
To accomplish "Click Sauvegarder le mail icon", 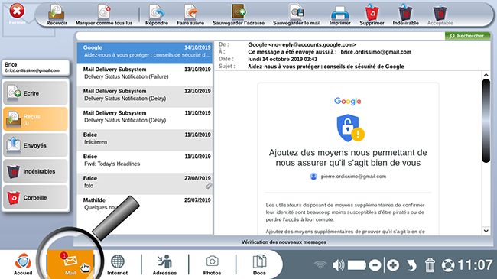I will point(297,15).
